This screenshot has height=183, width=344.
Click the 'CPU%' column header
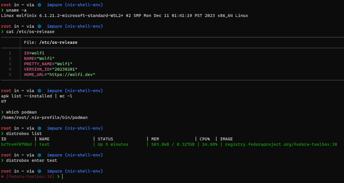point(205,139)
